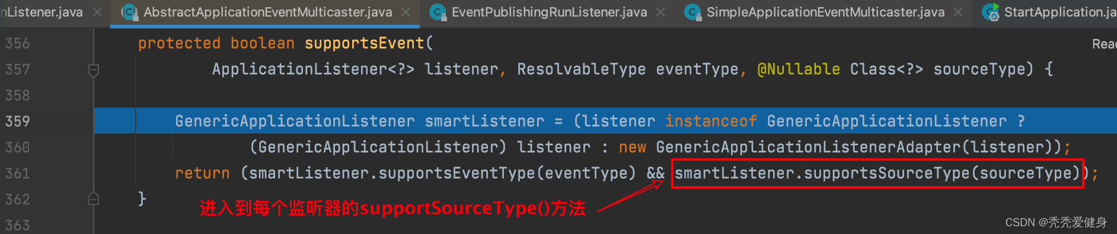Click line number 356 in gutter
Image resolution: width=1117 pixels, height=234 pixels.
(x=18, y=43)
